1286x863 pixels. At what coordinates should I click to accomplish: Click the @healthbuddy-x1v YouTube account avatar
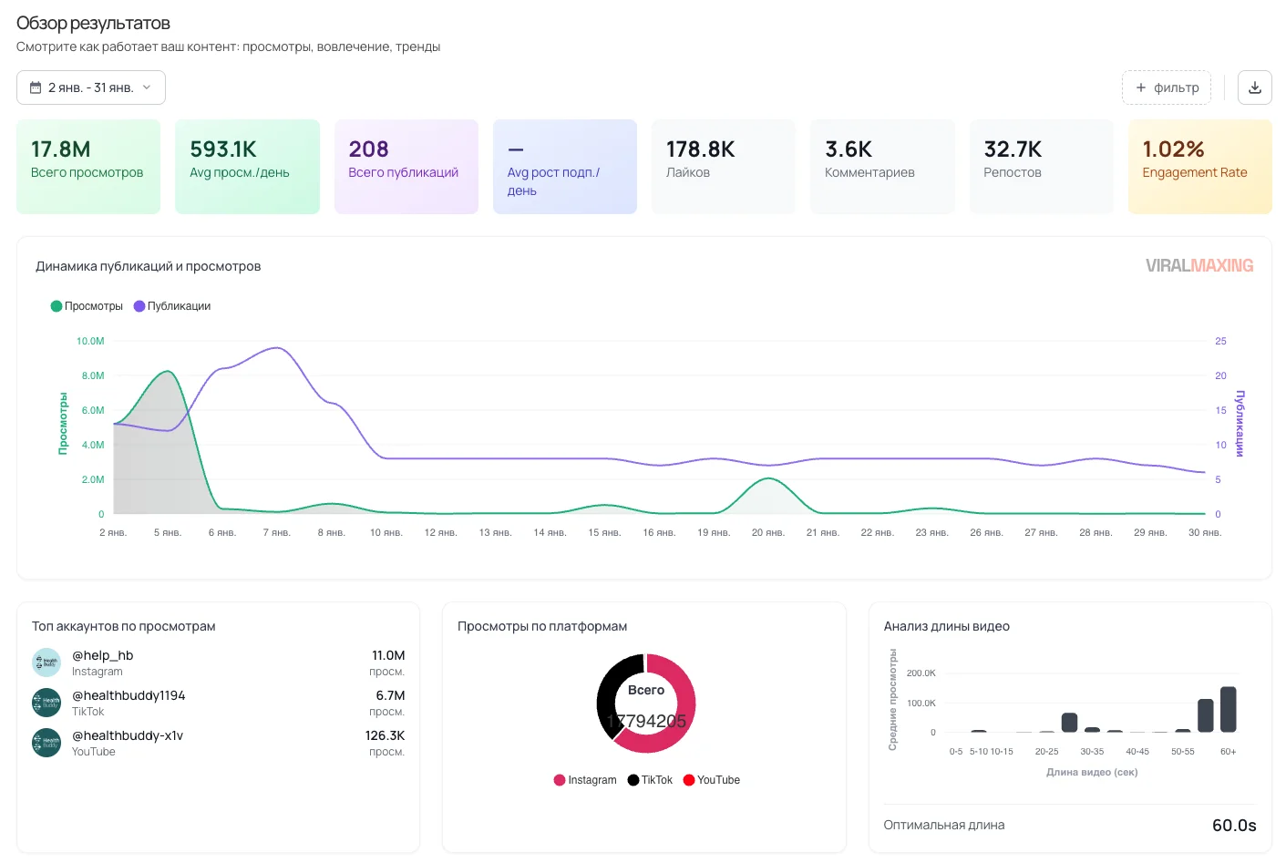click(46, 743)
